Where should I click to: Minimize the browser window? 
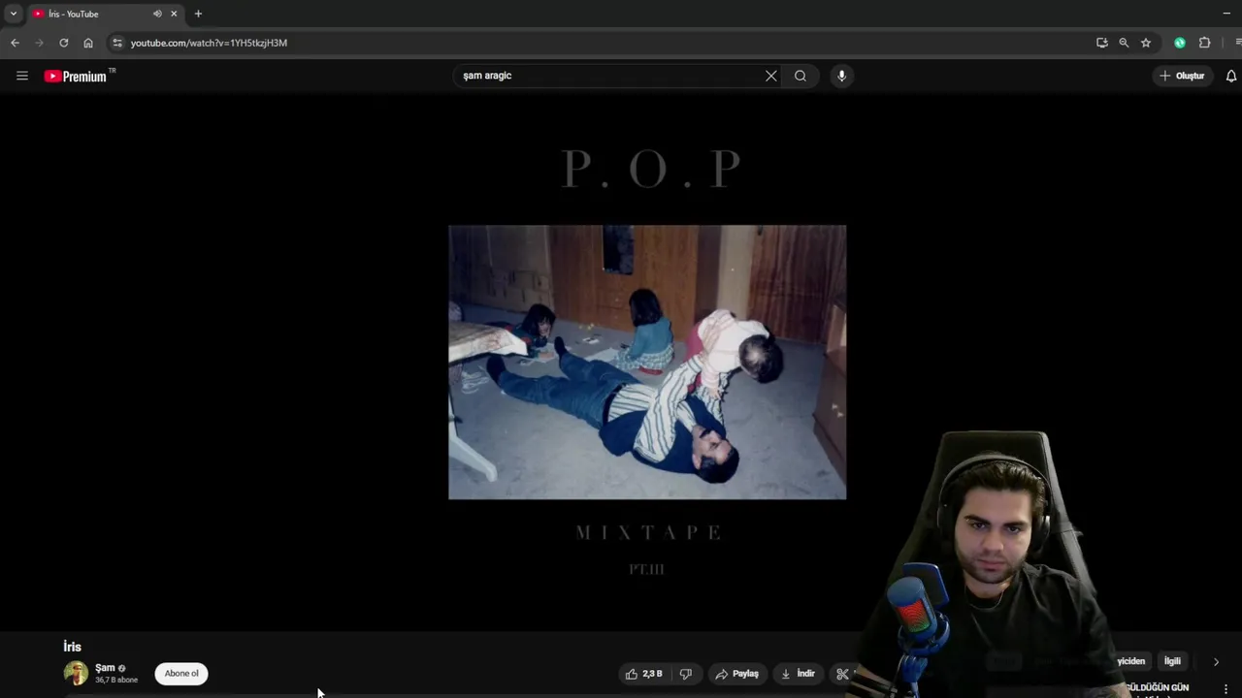1226,14
